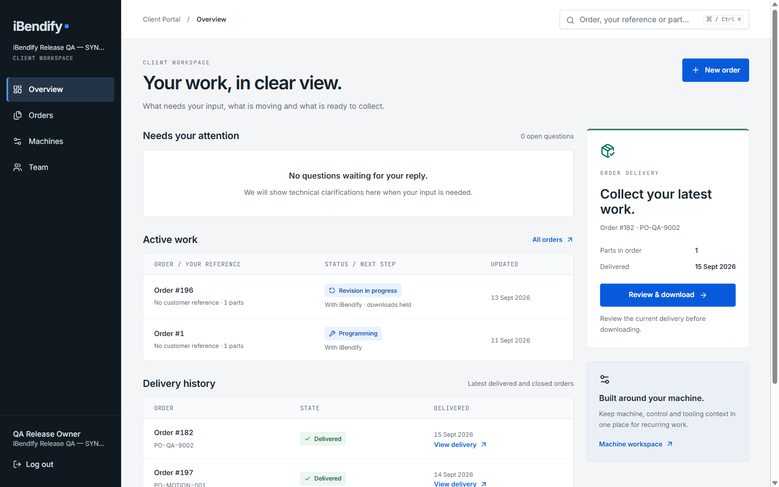This screenshot has width=779, height=487.
Task: Click the sliders icon above Built around your machine
Action: coord(605,379)
